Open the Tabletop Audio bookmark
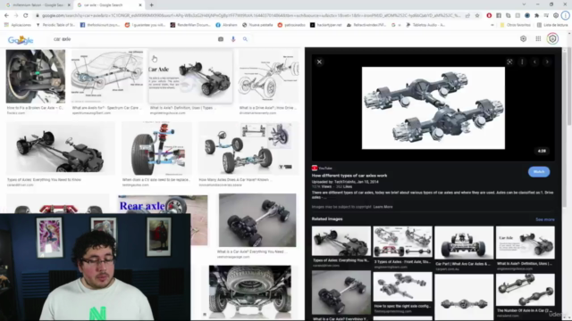Image resolution: width=572 pixels, height=321 pixels. pos(425,25)
